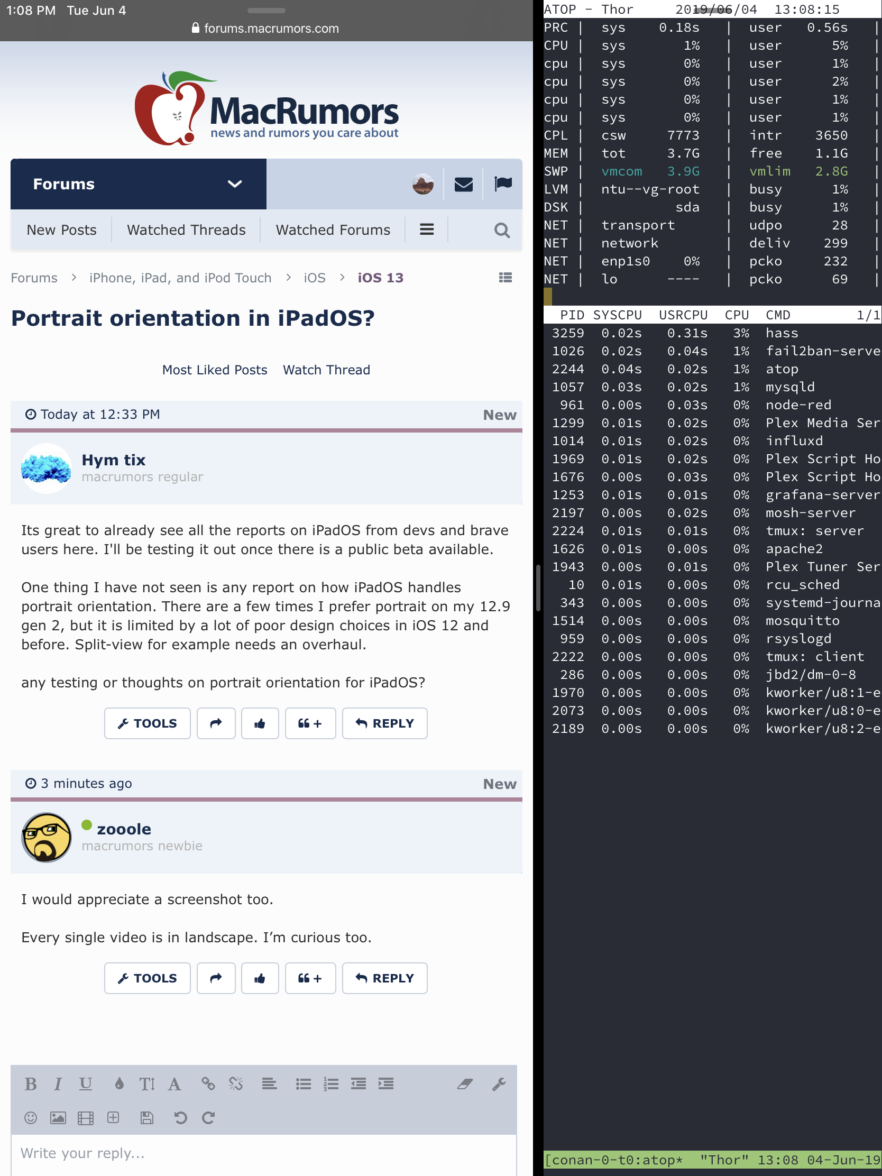This screenshot has width=882, height=1176.
Task: Open iOS breadcrumb link
Action: (x=314, y=278)
